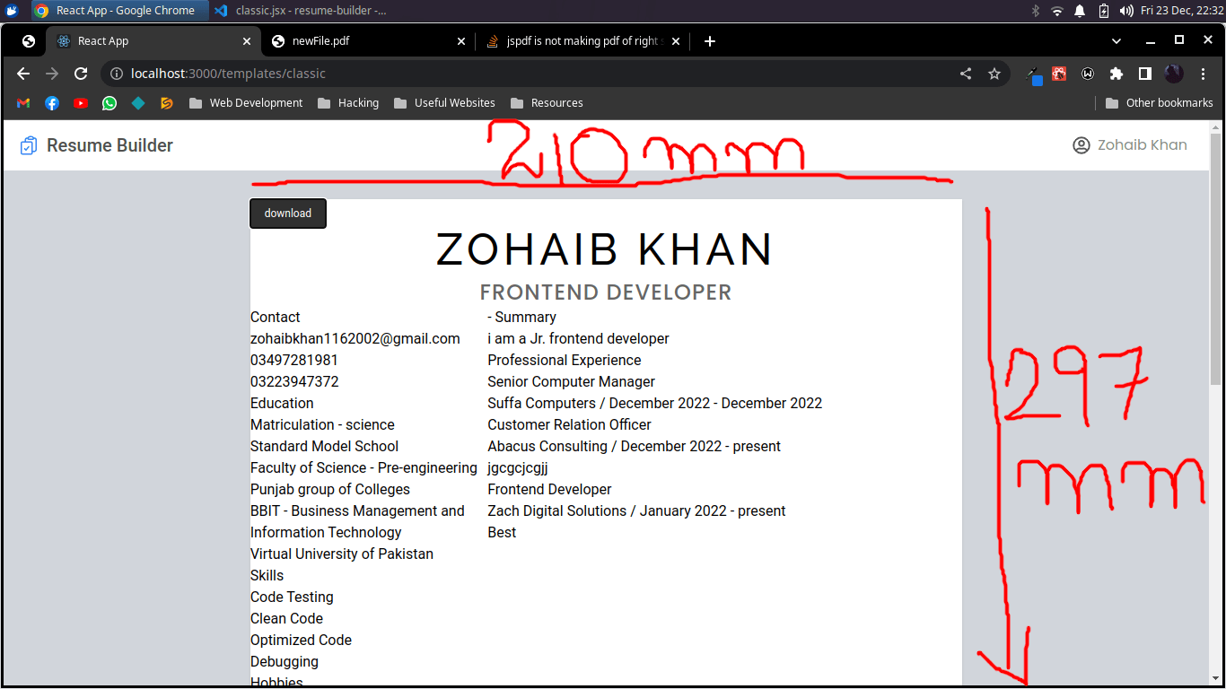
Task: Open the battery status tray icon
Action: (1104, 11)
